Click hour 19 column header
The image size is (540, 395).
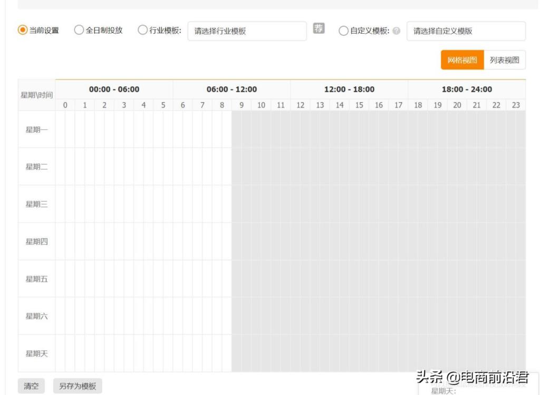438,105
